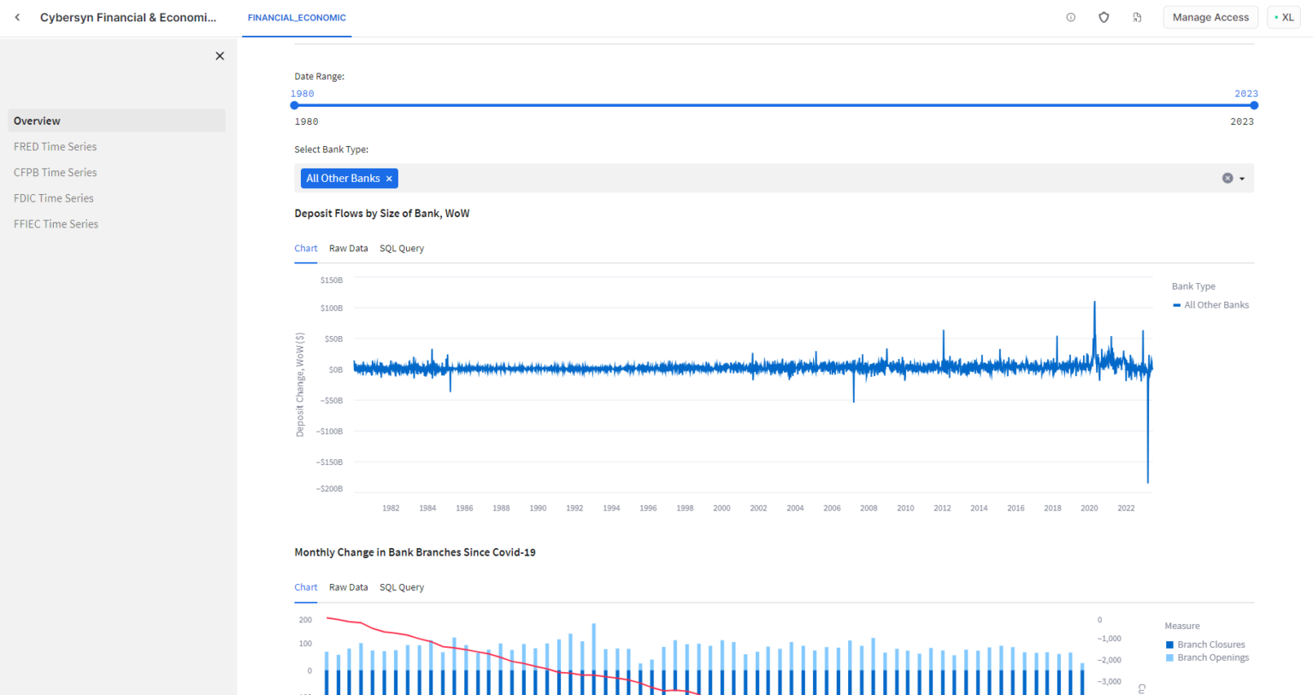Open FDIC Time Series in sidebar
Image resolution: width=1313 pixels, height=695 pixels.
click(54, 198)
